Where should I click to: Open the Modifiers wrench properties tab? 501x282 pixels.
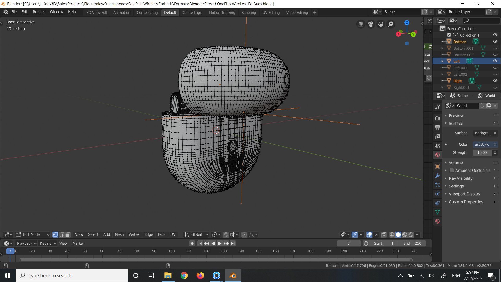pyautogui.click(x=438, y=176)
